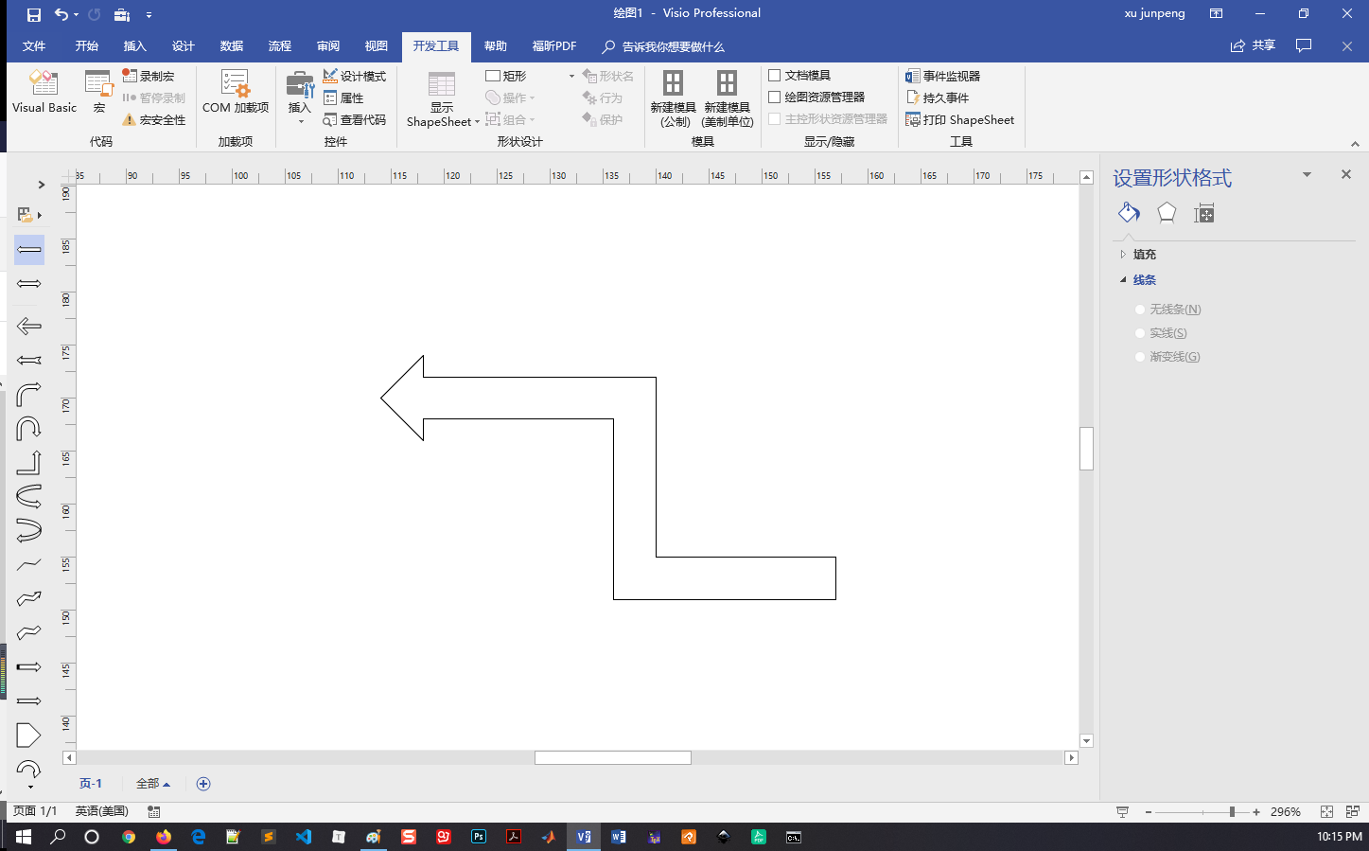The width and height of the screenshot is (1369, 851).
Task: Open Effects pentagon tab icon
Action: (x=1167, y=213)
